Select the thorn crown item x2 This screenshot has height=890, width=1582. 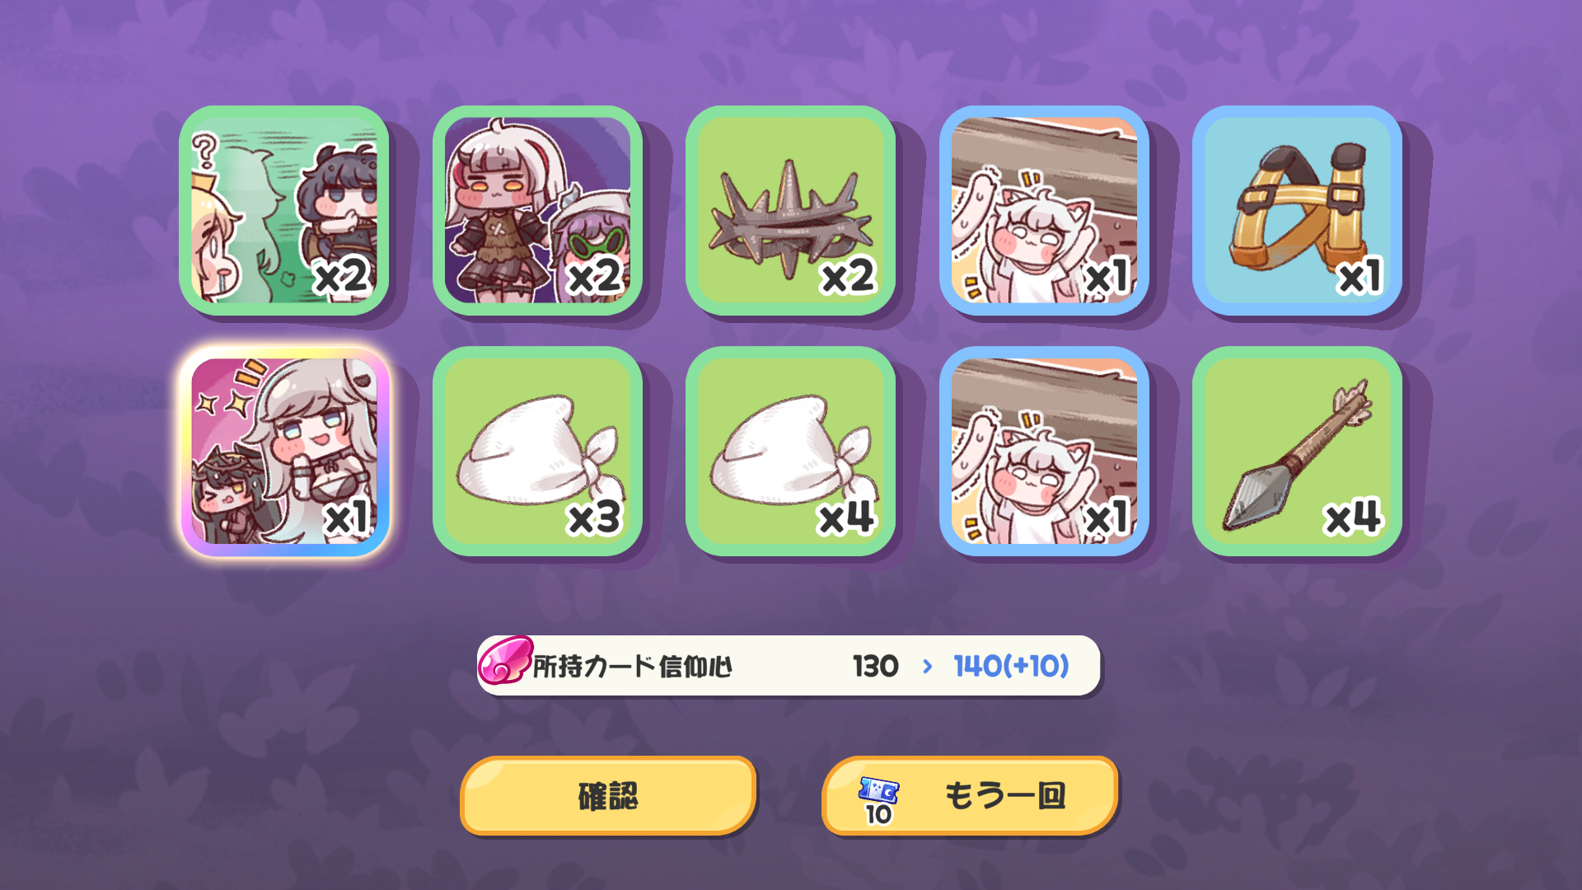pos(790,210)
